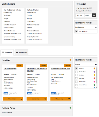Enable the GP Practices layer checkbox
This screenshot has height=117, width=99.
[76, 72]
